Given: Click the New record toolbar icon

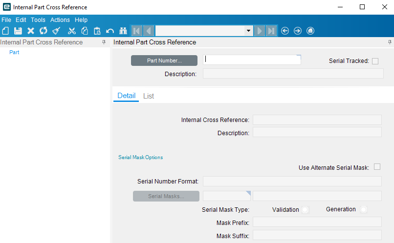Looking at the screenshot, I should pyautogui.click(x=5, y=31).
